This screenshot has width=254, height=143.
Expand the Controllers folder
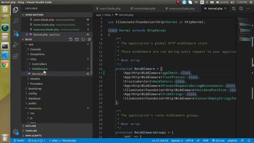click(39, 64)
